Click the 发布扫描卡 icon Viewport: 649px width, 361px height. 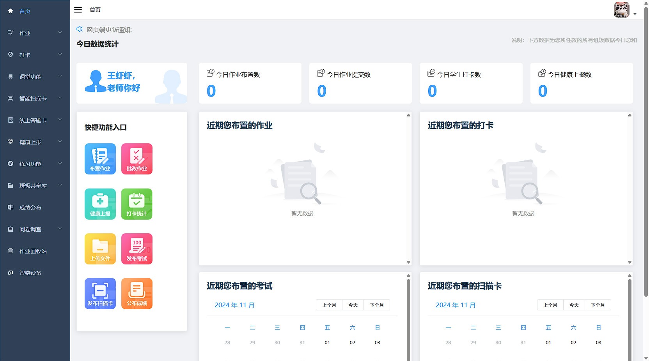click(x=100, y=293)
